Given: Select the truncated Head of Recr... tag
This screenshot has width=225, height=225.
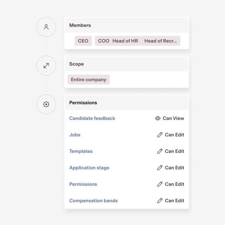Looking at the screenshot, I should tap(161, 41).
